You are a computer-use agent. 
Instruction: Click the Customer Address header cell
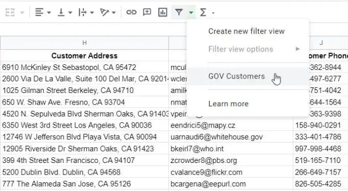tap(84, 56)
